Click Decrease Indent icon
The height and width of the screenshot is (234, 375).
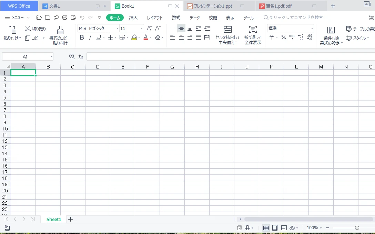pos(199,29)
